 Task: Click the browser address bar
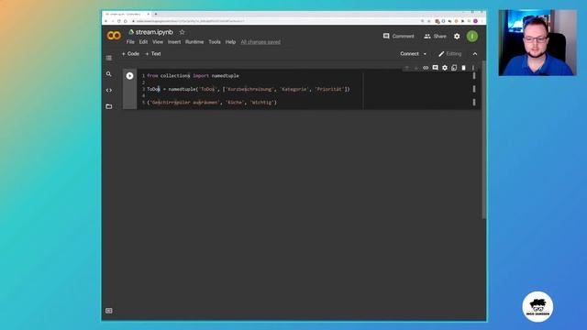coord(275,21)
